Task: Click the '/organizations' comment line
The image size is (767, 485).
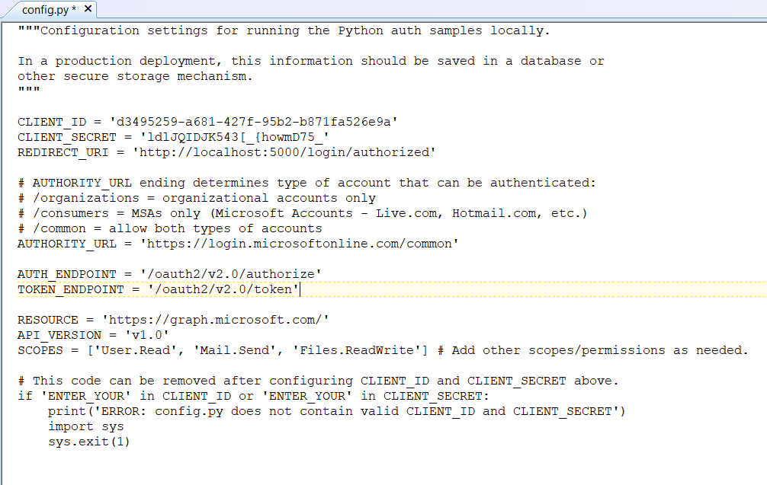Action: 197,198
